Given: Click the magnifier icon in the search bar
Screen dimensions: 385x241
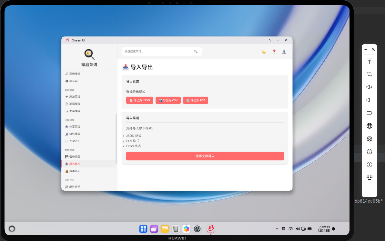Looking at the screenshot, I should [196, 51].
